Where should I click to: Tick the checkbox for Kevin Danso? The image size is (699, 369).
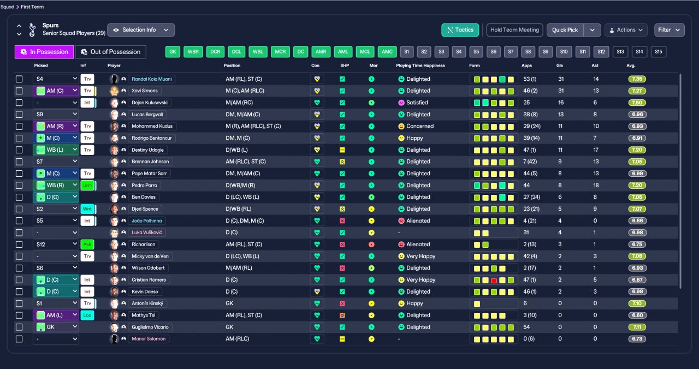[19, 292]
